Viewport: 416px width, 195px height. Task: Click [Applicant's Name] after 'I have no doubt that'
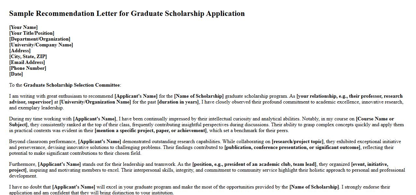click(x=74, y=187)
